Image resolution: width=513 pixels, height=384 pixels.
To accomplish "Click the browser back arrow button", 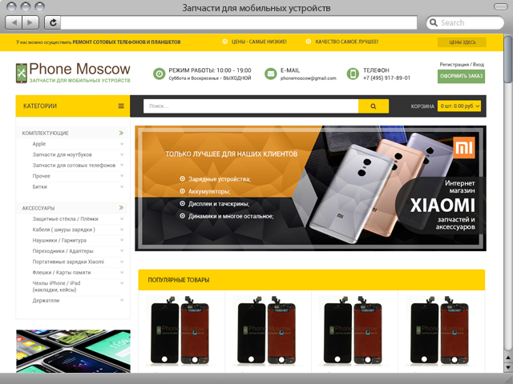I will 14,22.
